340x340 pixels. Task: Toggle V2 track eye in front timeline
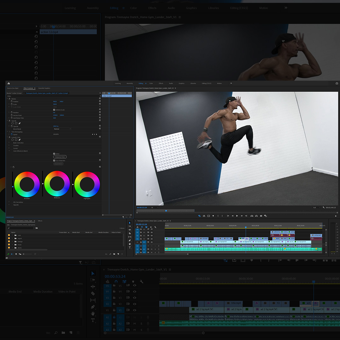click(151, 239)
